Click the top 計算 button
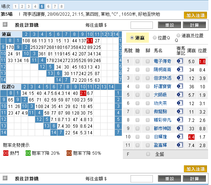 coord(194,25)
